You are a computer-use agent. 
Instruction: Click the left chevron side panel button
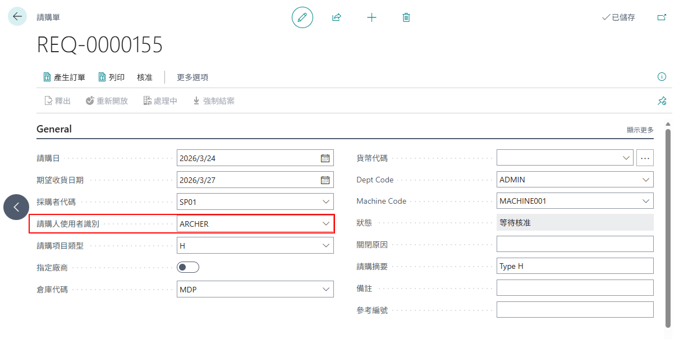[16, 207]
